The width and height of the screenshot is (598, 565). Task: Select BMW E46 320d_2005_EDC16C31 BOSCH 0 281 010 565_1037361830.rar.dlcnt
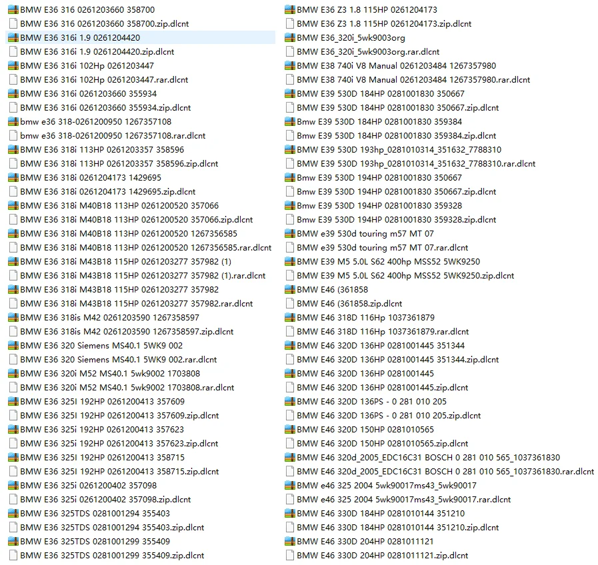[440, 472]
